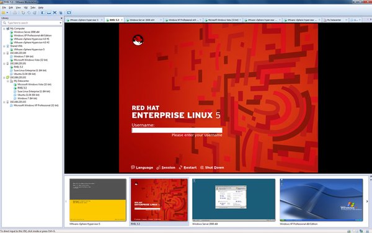Click the Red Hat logo on login screen
The width and height of the screenshot is (372, 233).
click(x=138, y=40)
